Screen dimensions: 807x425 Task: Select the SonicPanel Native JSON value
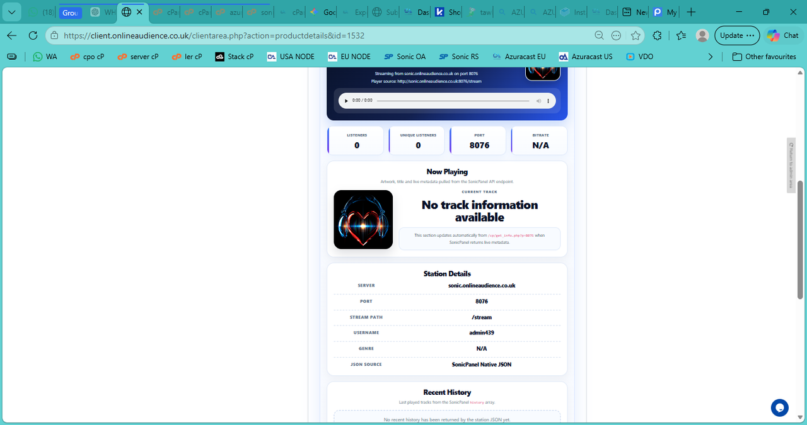point(482,364)
